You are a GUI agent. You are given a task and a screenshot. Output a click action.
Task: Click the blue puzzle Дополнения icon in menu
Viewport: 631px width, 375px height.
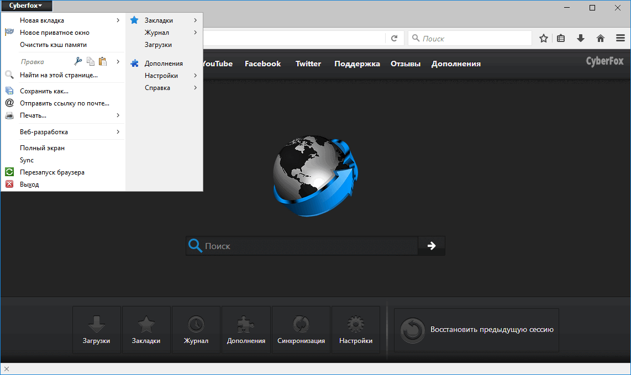[134, 63]
